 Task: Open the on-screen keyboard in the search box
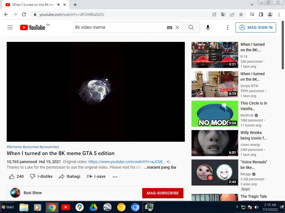coord(169,27)
